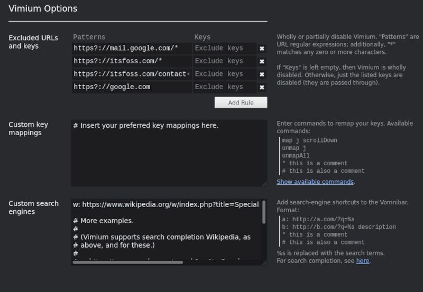Click the search engines vertical scrollbar

click(x=264, y=212)
